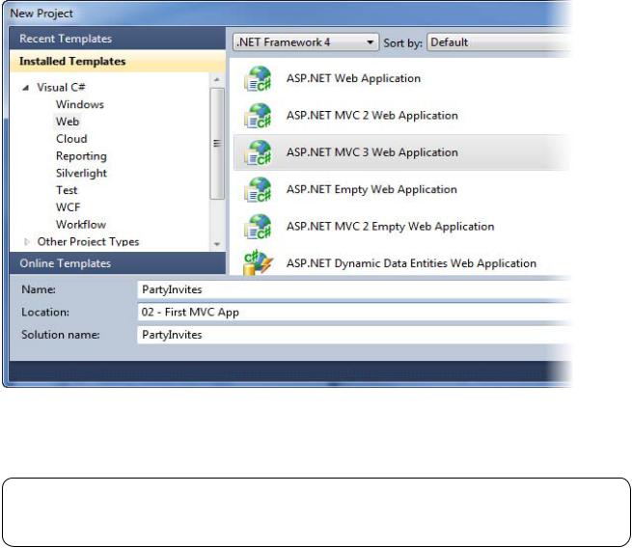Open the Recent Templates section

(x=118, y=39)
